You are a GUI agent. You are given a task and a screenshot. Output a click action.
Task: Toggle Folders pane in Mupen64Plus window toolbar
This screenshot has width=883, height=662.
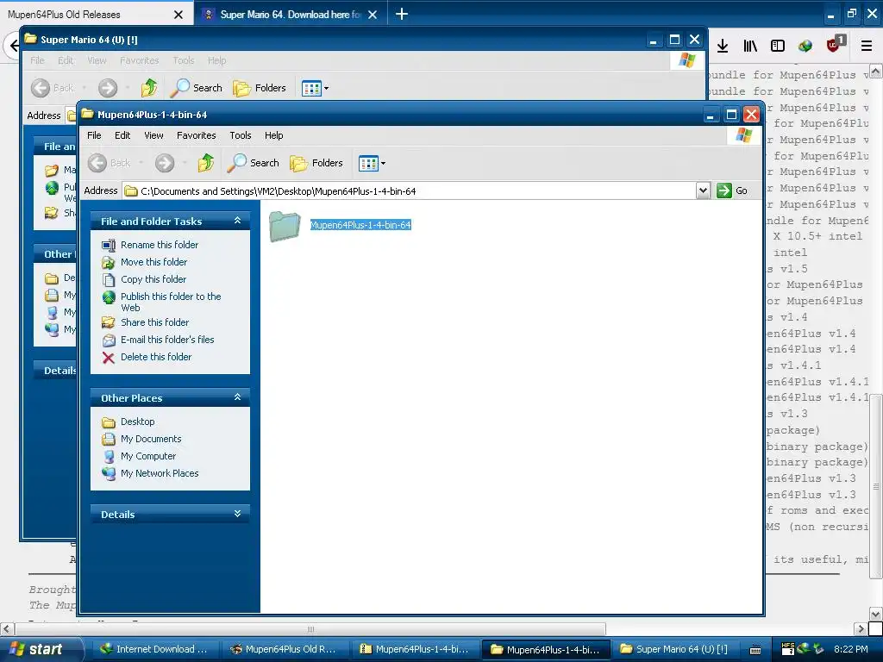[316, 163]
